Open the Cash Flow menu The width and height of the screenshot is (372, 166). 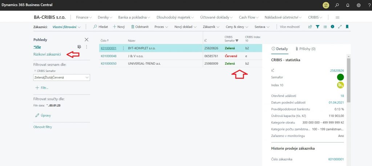248,17
